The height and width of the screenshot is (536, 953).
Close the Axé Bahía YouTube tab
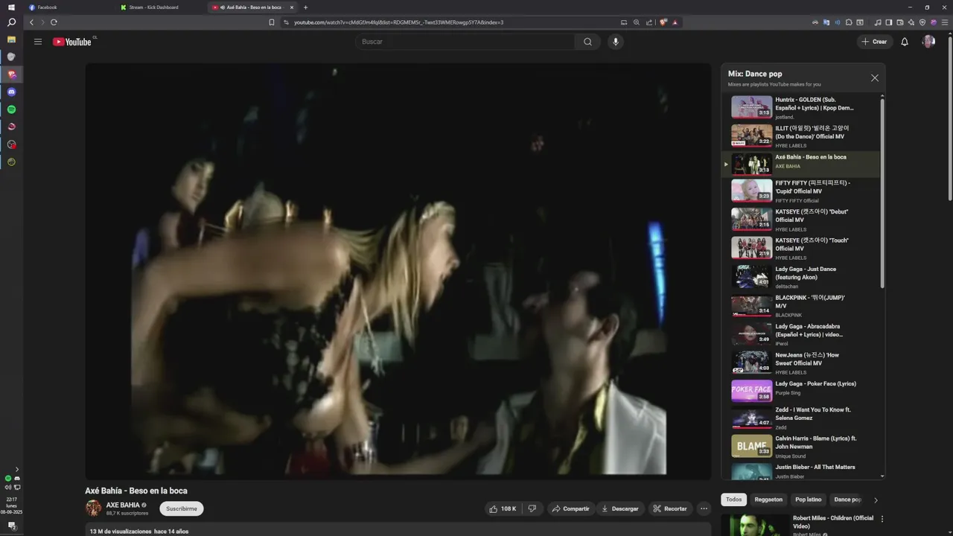coord(292,7)
